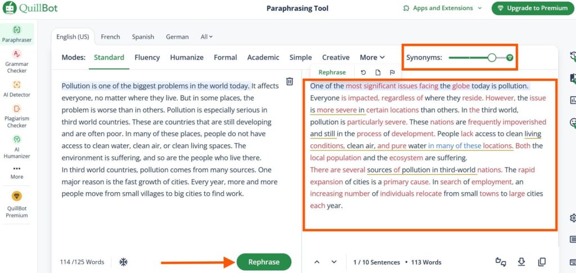Select the Academic mode tab
576x273 pixels.
point(263,57)
